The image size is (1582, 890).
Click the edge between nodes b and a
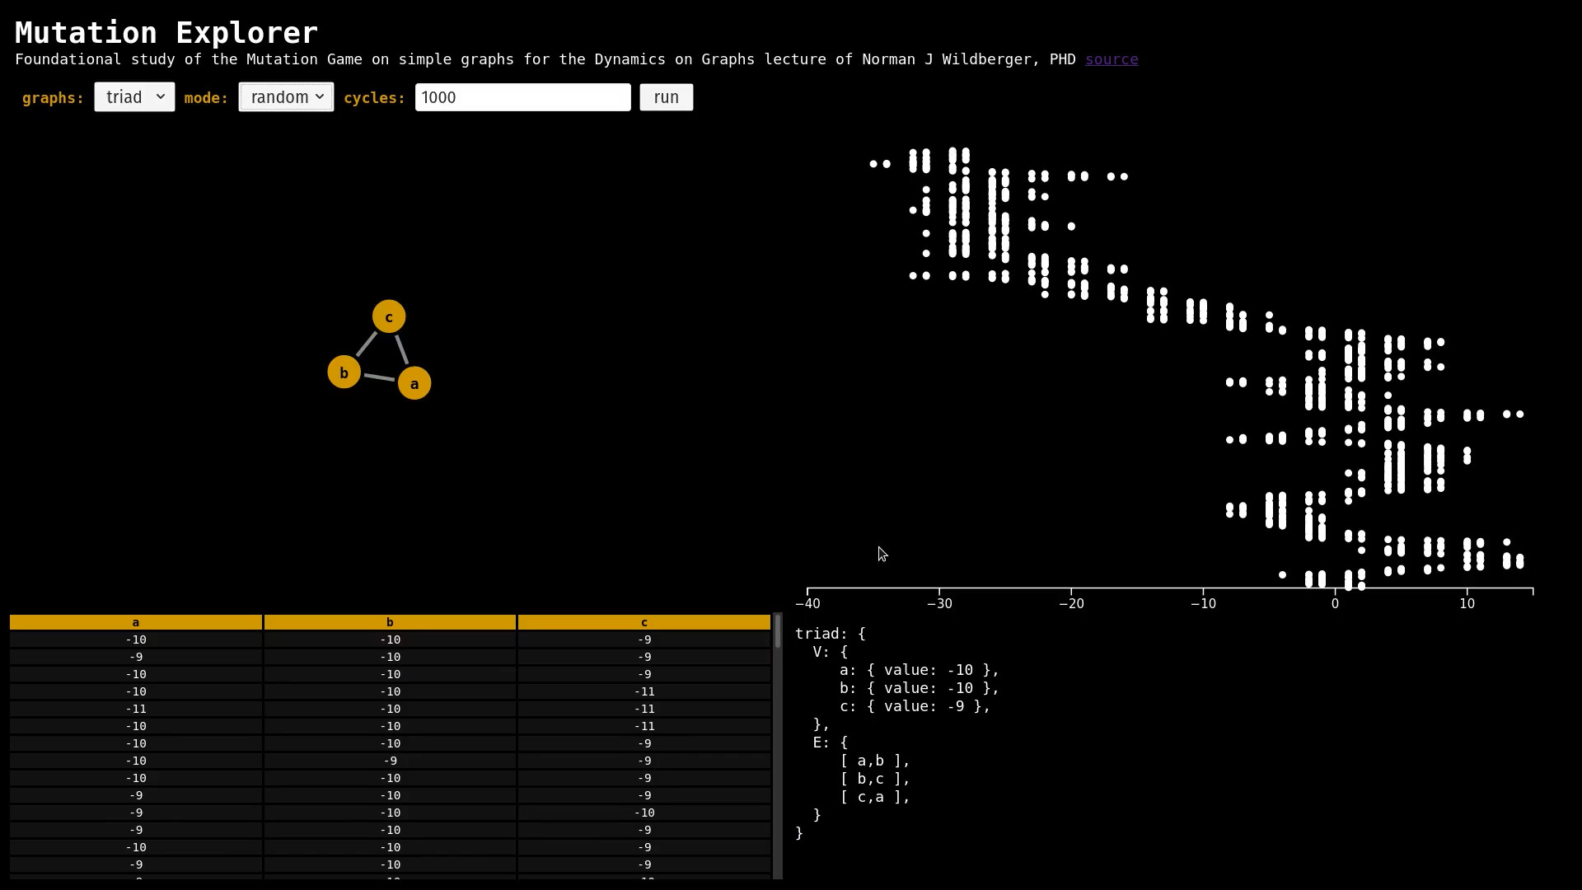[x=379, y=377]
